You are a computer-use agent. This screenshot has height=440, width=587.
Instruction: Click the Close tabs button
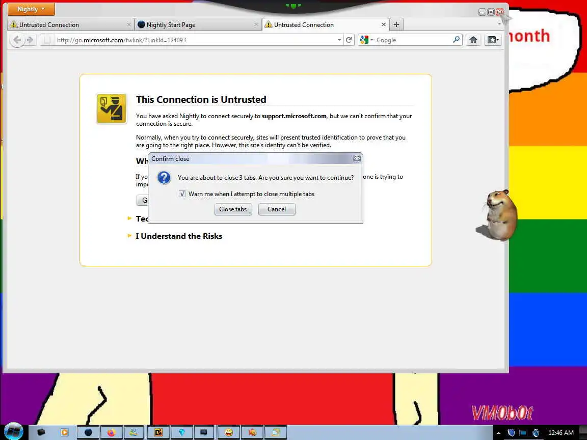[233, 209]
